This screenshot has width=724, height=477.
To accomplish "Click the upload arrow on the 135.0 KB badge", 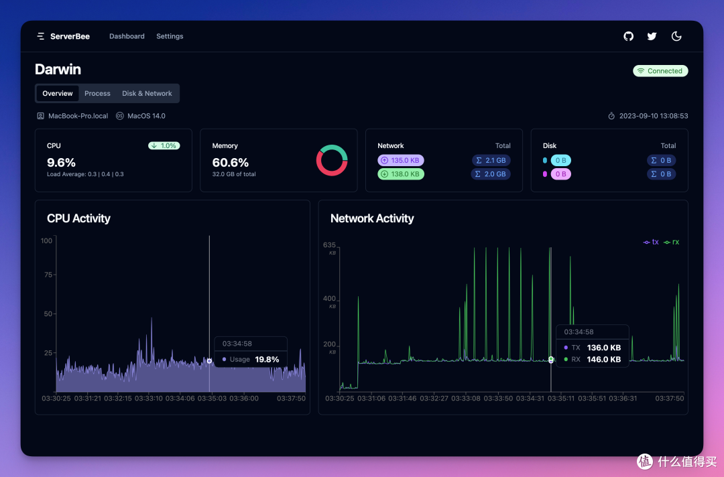I will click(385, 160).
